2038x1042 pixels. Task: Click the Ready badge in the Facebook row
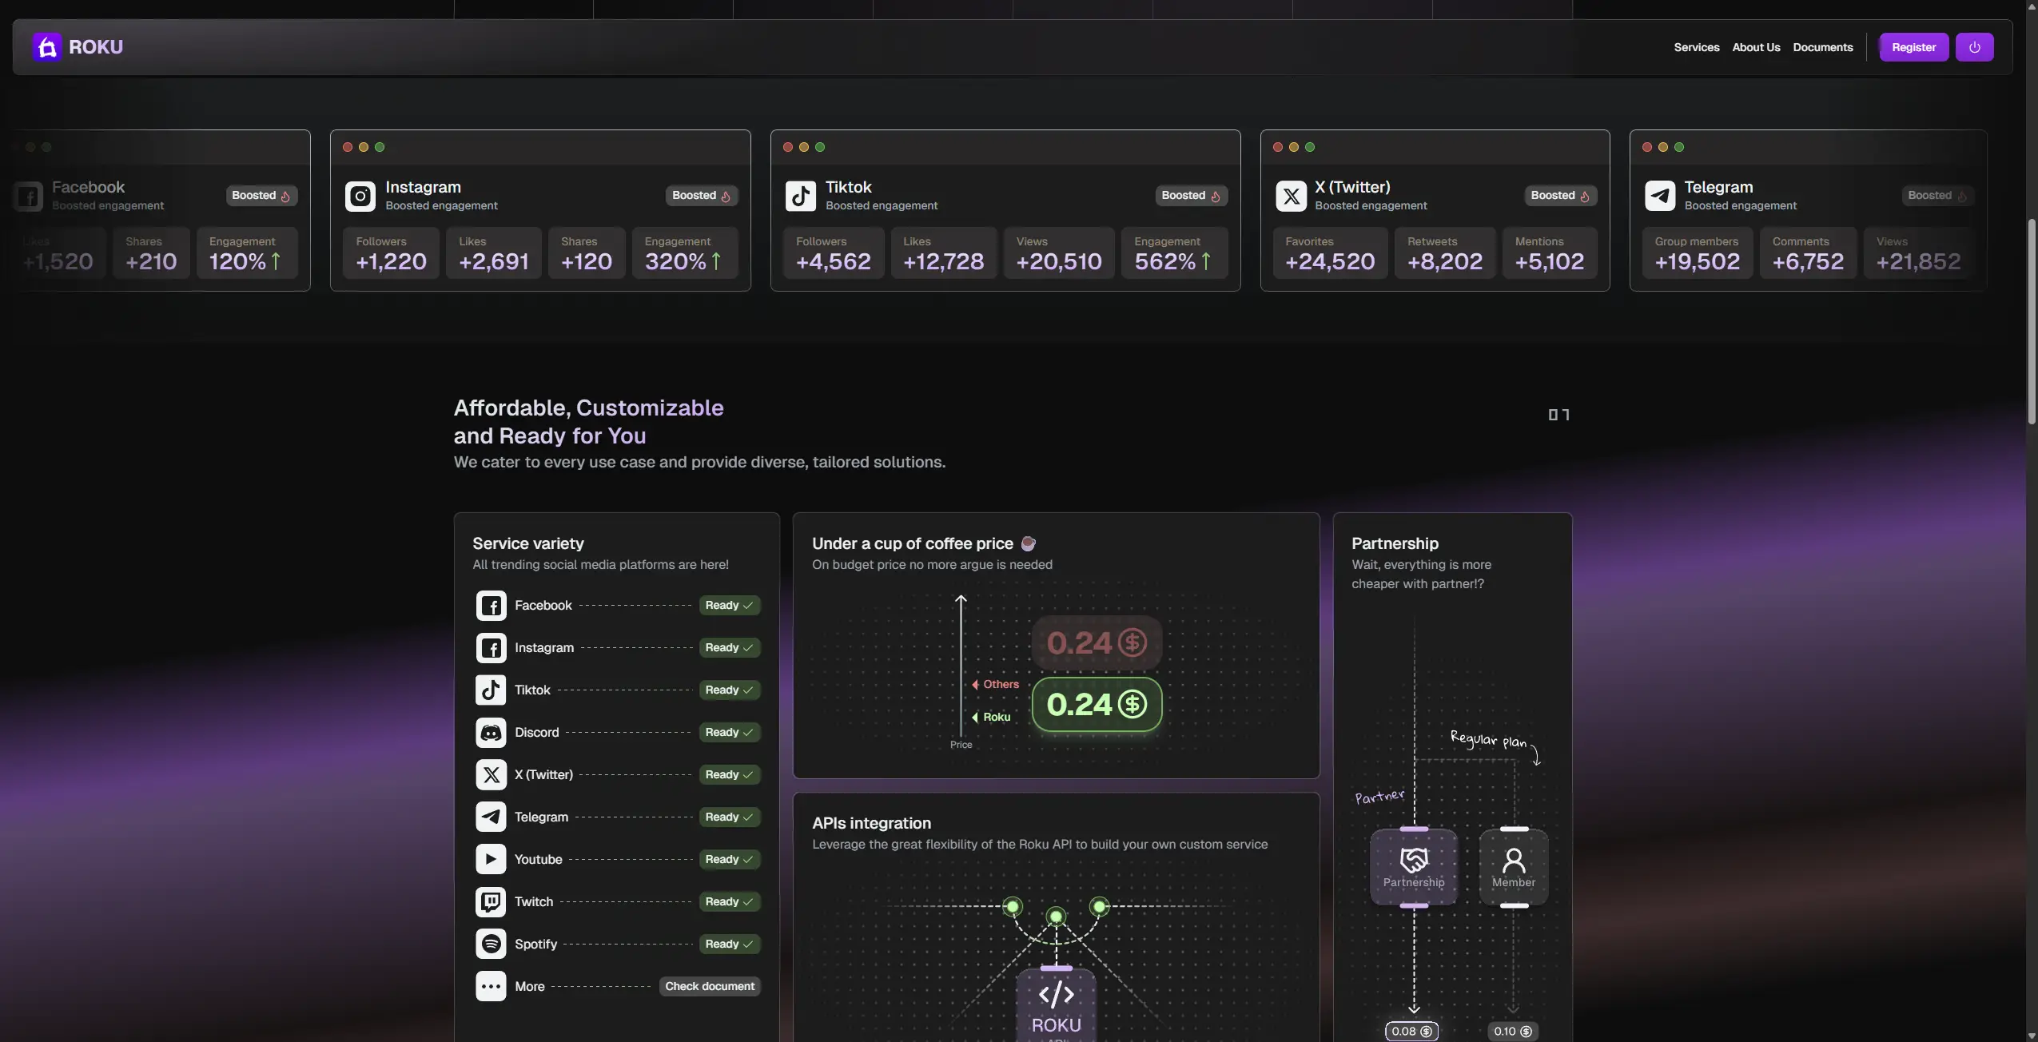[x=729, y=606]
